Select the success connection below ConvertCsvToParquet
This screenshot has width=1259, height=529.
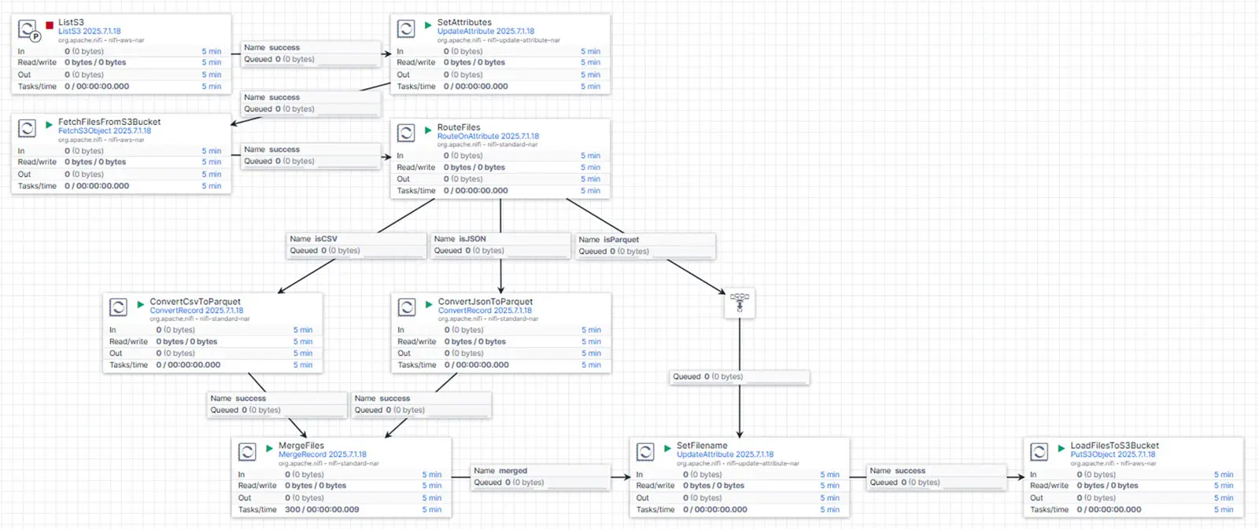[x=277, y=404]
